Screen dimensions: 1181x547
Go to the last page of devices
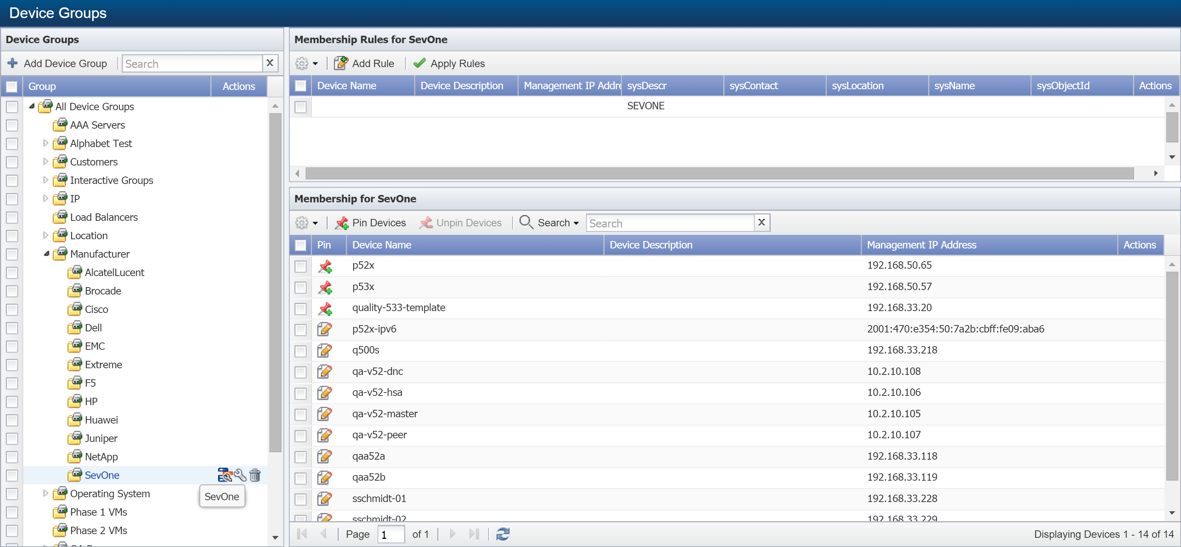point(474,534)
